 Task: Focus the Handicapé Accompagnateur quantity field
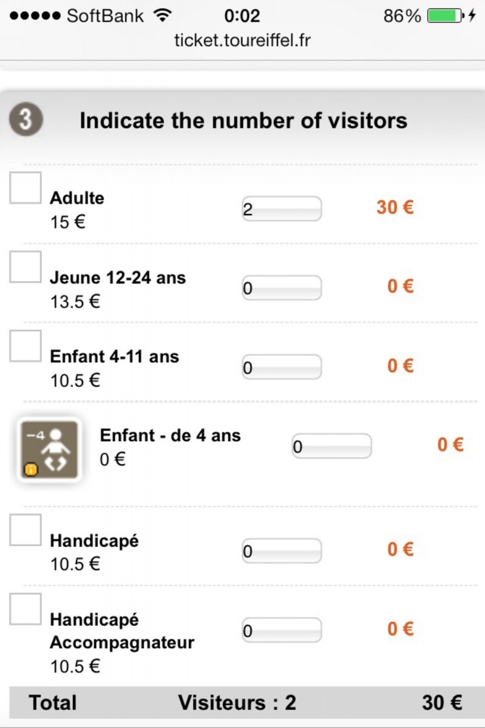[x=281, y=630]
